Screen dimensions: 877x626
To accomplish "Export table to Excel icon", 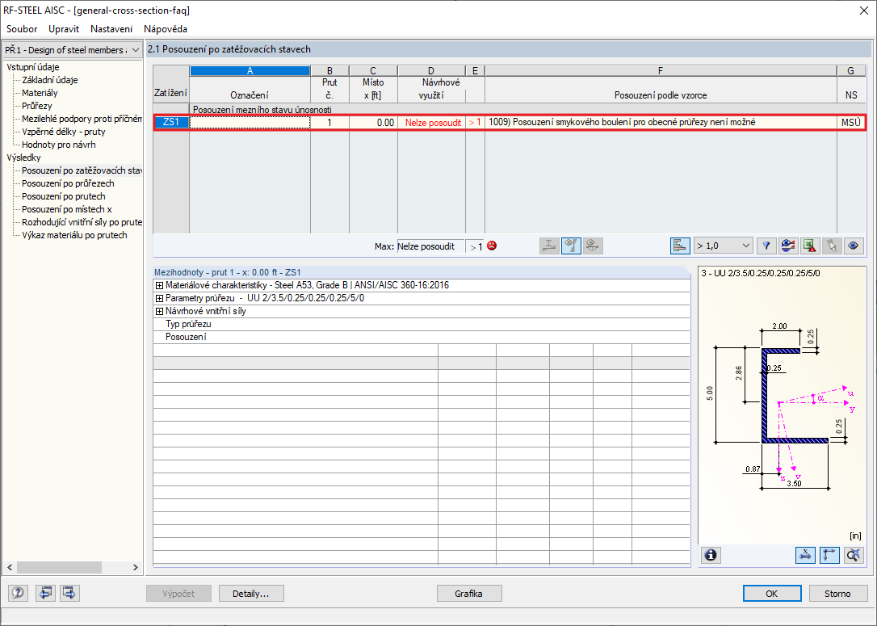I will tap(810, 246).
